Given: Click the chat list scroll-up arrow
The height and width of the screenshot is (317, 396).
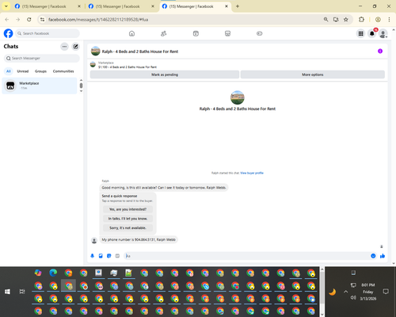Looking at the screenshot, I should pyautogui.click(x=81, y=80).
